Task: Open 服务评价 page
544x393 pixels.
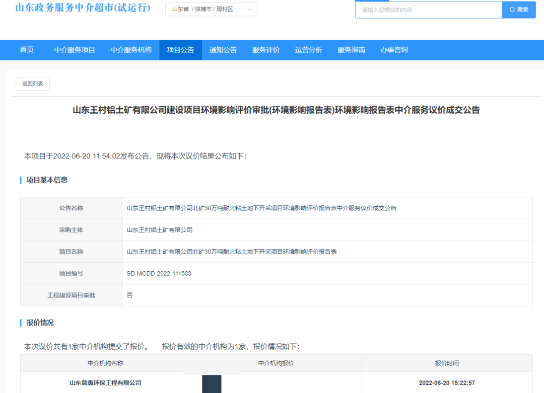Action: [x=266, y=50]
